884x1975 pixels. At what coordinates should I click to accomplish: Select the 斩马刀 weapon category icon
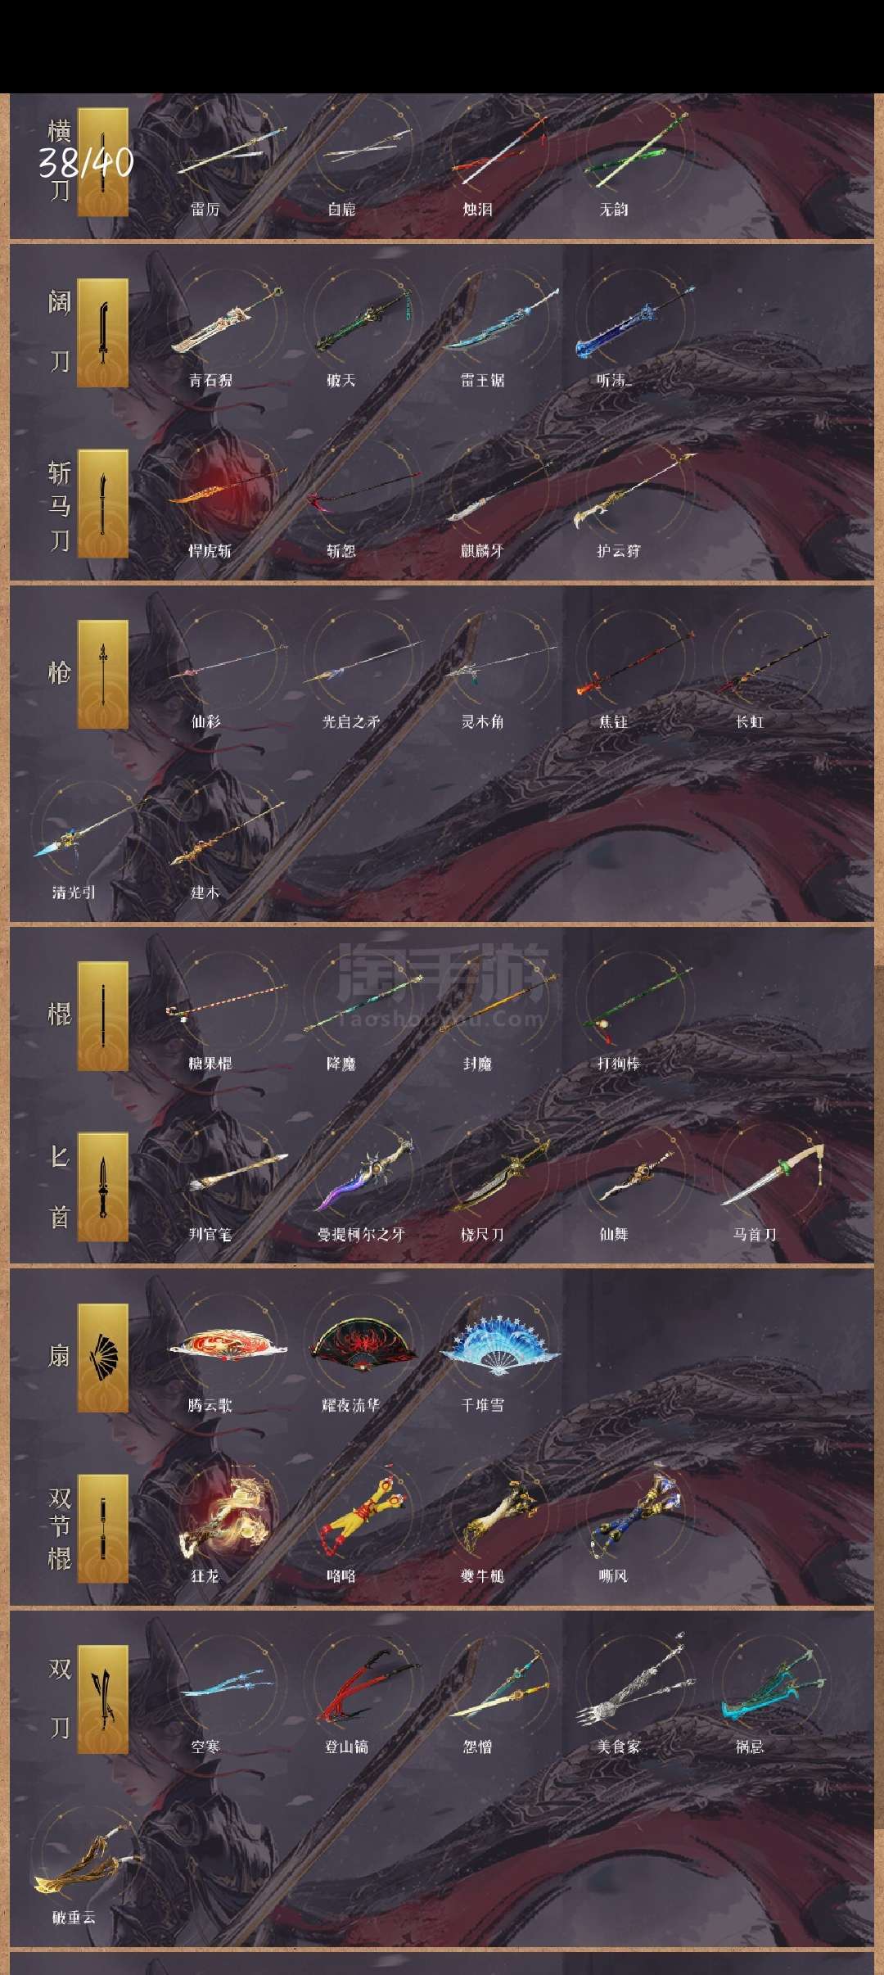pyautogui.click(x=102, y=504)
